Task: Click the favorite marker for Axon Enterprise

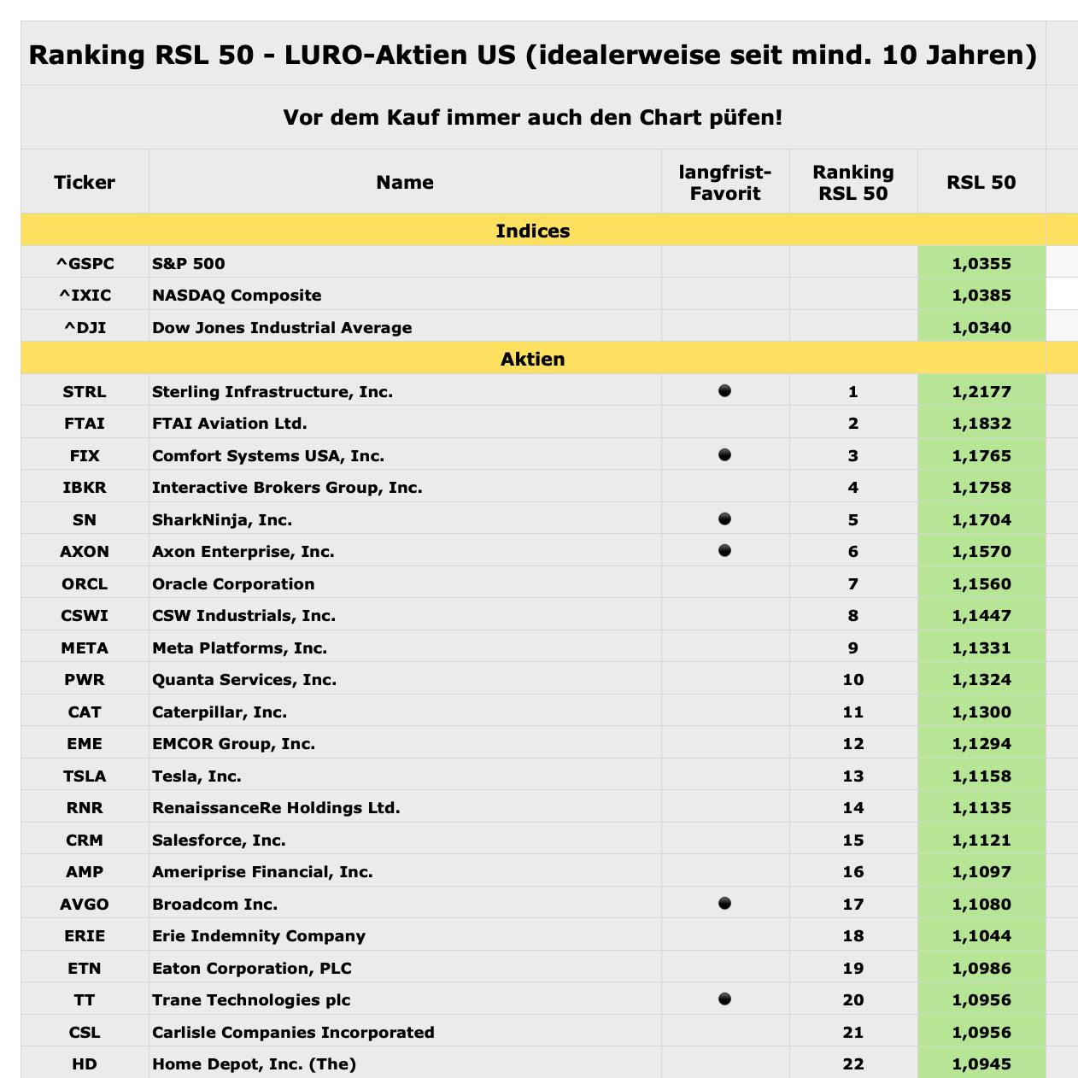Action: click(x=724, y=551)
